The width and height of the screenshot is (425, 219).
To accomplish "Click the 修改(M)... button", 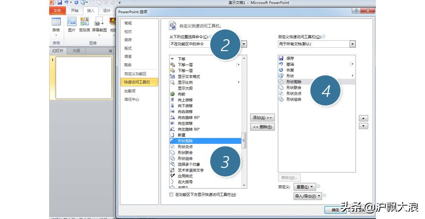I will [x=289, y=177].
